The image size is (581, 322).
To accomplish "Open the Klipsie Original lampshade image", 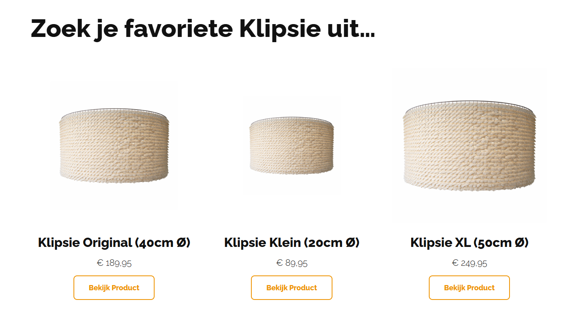I will coord(114,145).
